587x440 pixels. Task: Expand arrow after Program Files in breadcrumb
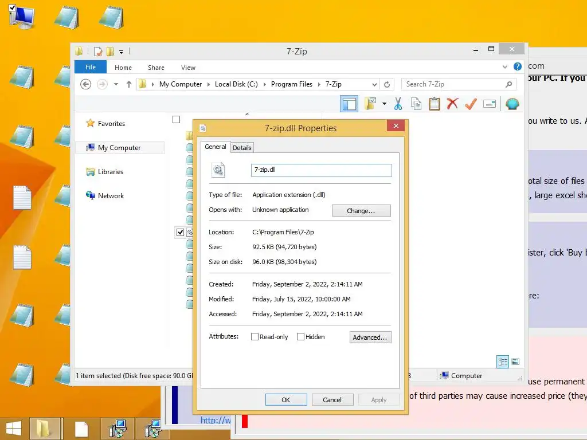[x=319, y=85]
